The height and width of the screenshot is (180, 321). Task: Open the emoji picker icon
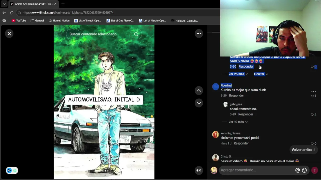[304, 170]
